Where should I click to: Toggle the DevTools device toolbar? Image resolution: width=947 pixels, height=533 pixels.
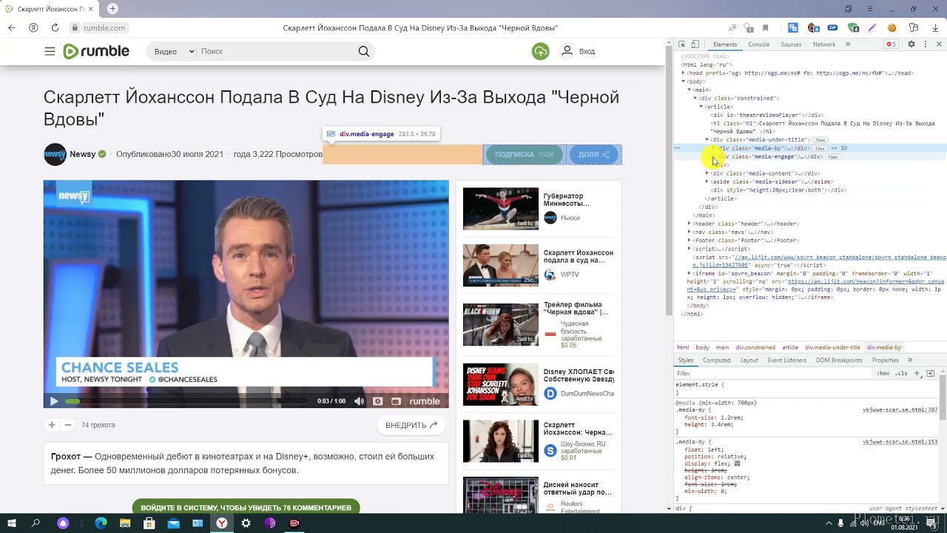click(x=695, y=44)
